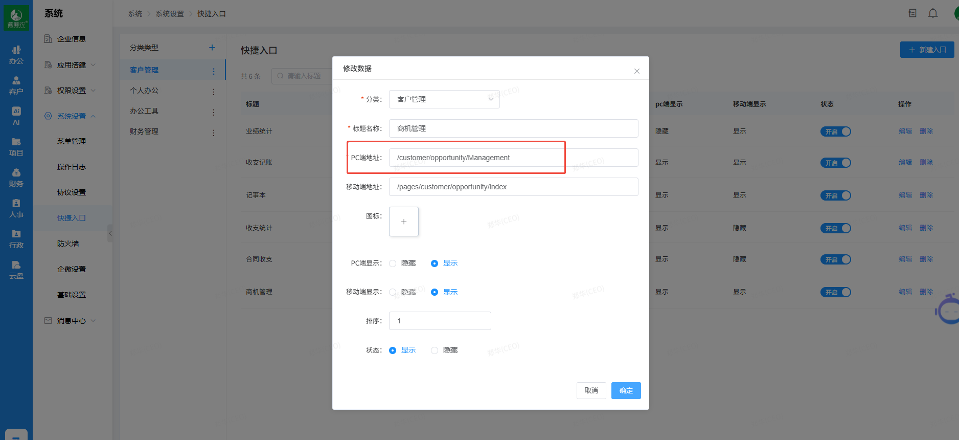This screenshot has width=959, height=440.
Task: Select 隐藏 for PC端显示
Action: tap(393, 263)
